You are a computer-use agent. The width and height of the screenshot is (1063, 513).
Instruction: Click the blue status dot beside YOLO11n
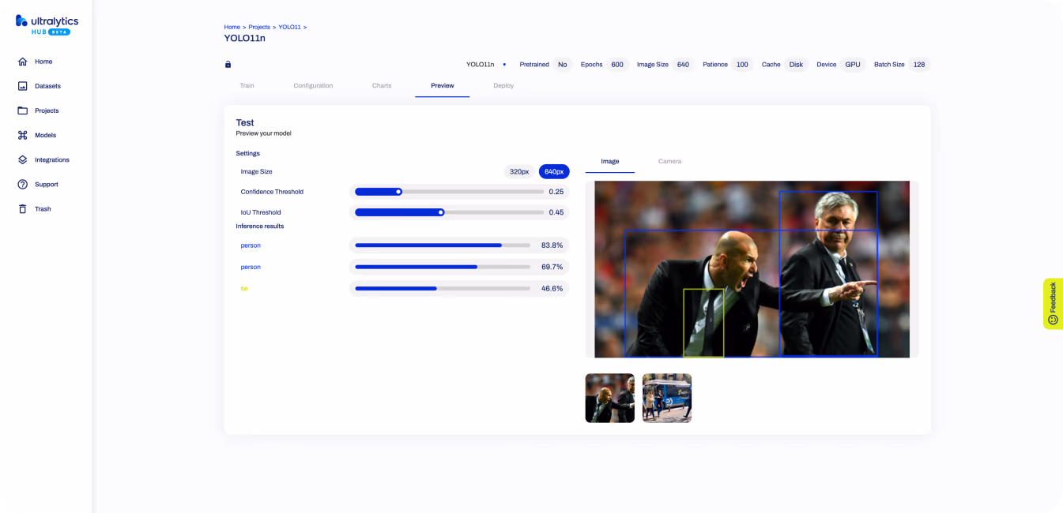(504, 65)
